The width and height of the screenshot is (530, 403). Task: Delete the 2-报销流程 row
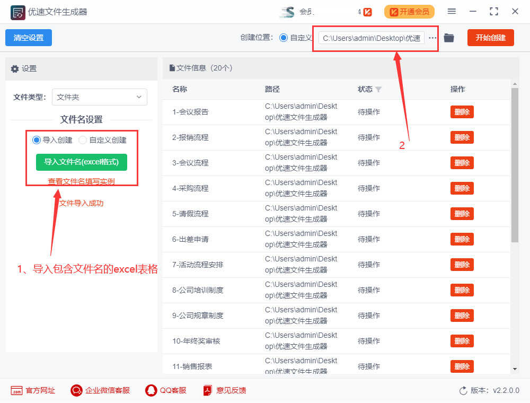pos(462,137)
